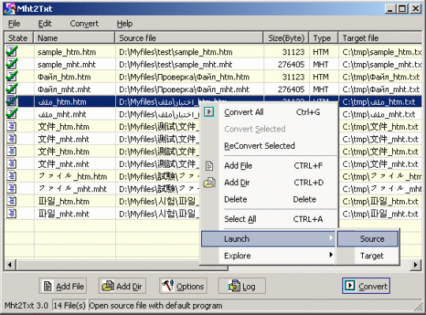Screen dimensions: 426x315
Task: Click the Add Dir folder icon in the context menu
Action: click(210, 183)
